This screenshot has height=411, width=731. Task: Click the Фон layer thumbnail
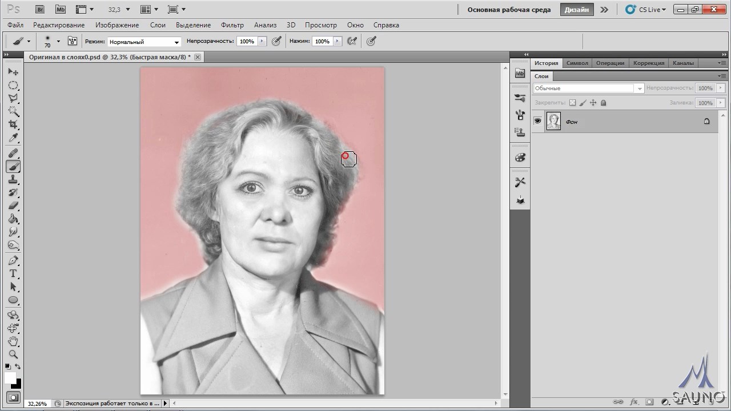point(553,121)
